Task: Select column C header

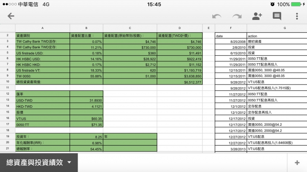Action: pyautogui.click(x=130, y=28)
